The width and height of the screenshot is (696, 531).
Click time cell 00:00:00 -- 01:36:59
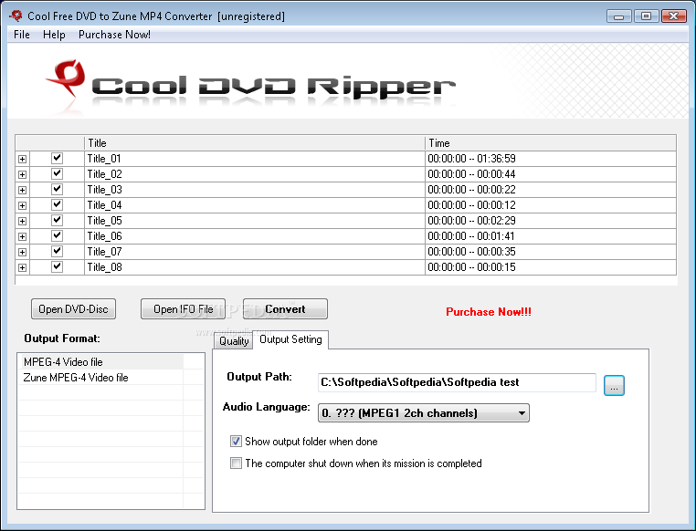[551, 159]
